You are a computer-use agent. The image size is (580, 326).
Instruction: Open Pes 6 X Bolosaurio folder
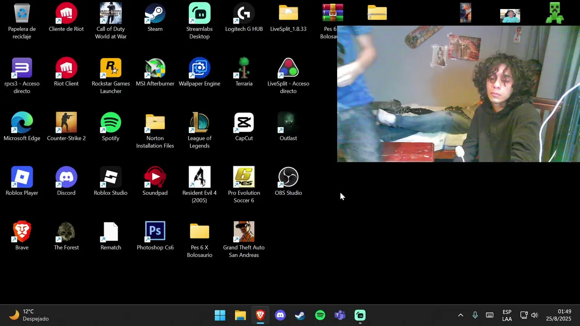[199, 240]
